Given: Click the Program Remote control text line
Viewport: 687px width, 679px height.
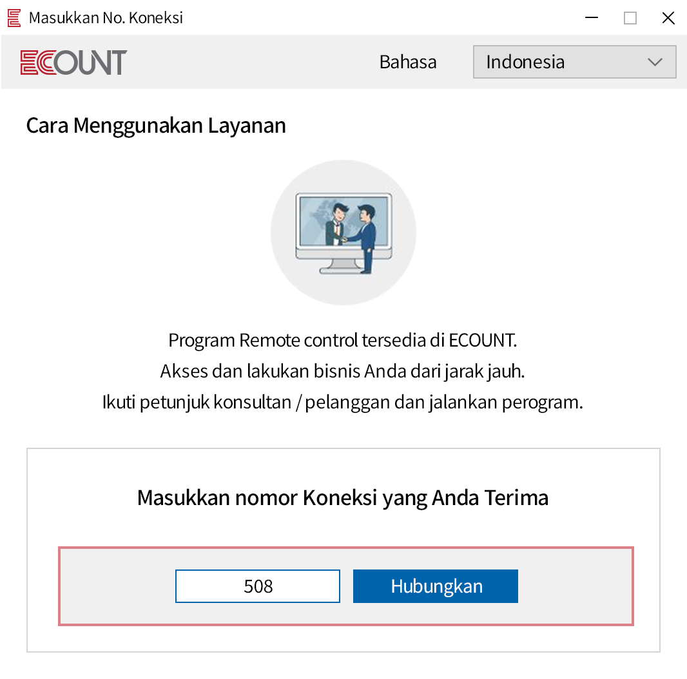Looking at the screenshot, I should point(343,340).
